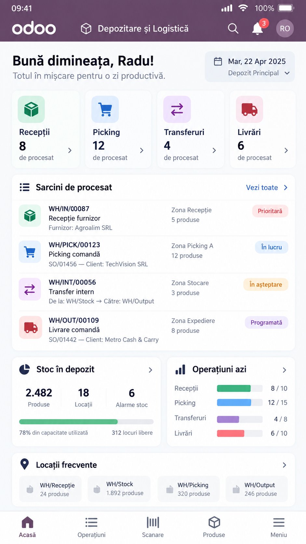
Task: Open the WH/Stock 1.892 produse chip
Action: (x=119, y=489)
